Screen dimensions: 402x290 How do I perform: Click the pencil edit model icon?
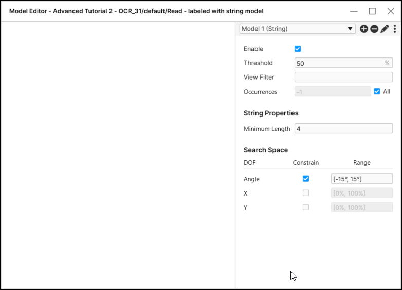click(x=385, y=29)
